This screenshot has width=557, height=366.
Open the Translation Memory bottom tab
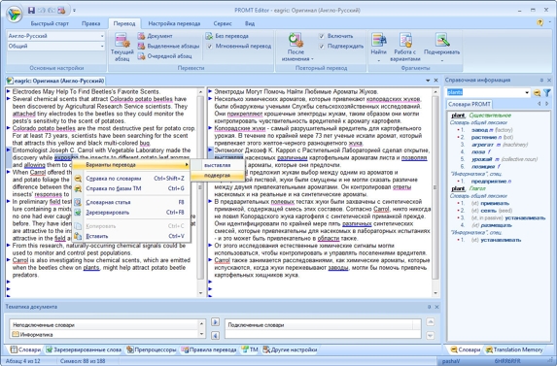click(x=514, y=349)
